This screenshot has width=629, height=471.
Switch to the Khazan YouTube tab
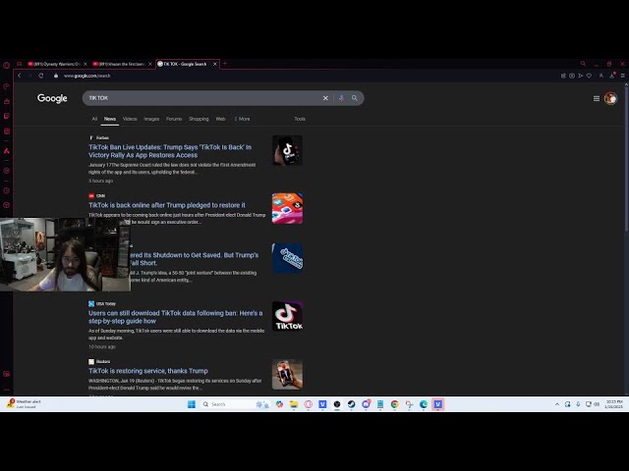[x=121, y=64]
